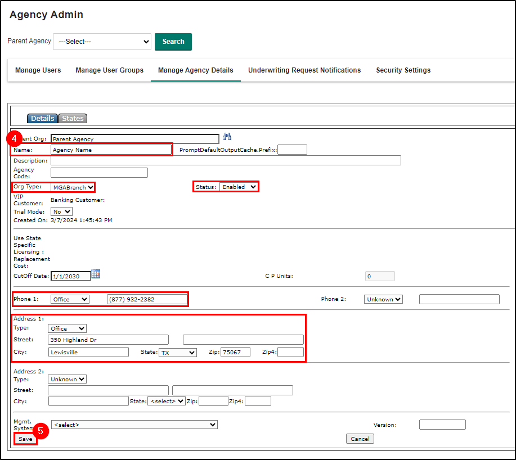Open the Mgmt. System select dropdown
Viewport: 516px width, 460px height.
(x=134, y=425)
